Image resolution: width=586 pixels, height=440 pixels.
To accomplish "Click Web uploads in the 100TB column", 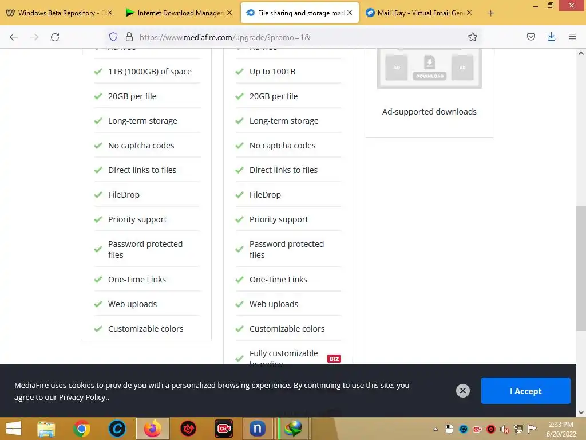I will tap(274, 304).
